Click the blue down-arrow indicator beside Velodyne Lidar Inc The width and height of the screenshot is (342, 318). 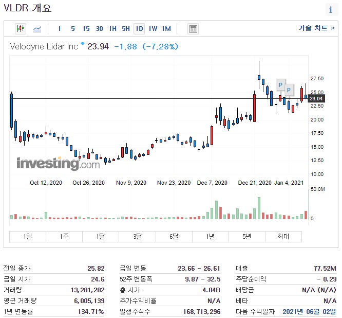pyautogui.click(x=83, y=44)
